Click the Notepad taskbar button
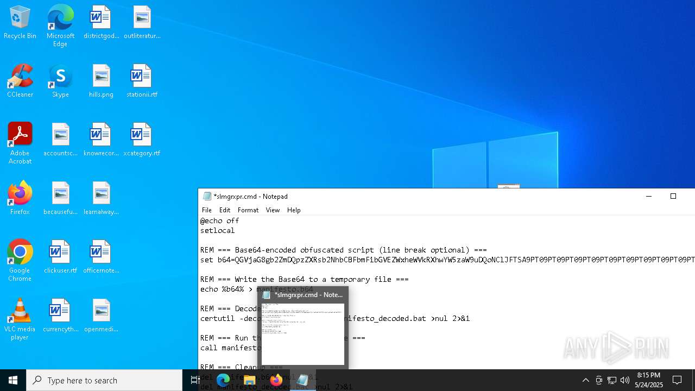695x391 pixels. [303, 380]
